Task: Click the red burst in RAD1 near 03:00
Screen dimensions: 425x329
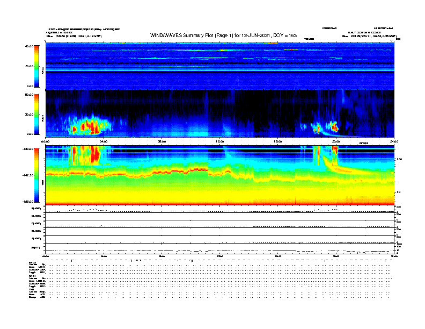Action: pyautogui.click(x=91, y=127)
